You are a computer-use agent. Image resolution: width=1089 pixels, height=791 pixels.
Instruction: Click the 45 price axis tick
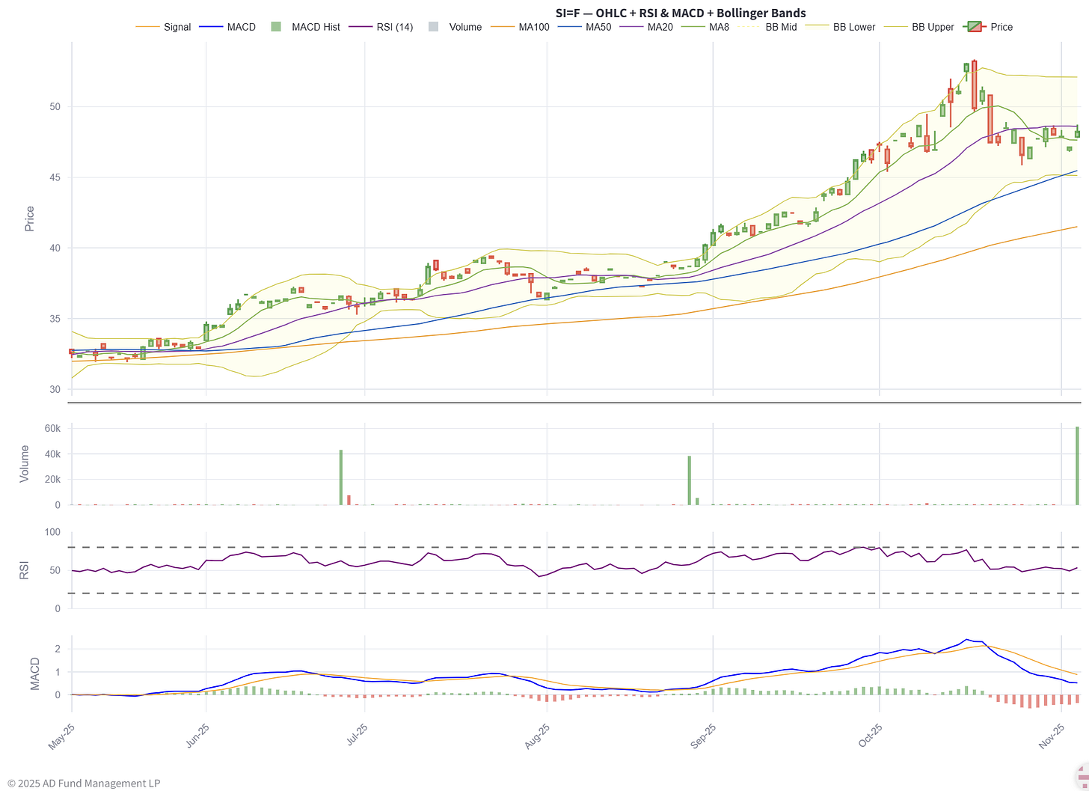(x=55, y=177)
